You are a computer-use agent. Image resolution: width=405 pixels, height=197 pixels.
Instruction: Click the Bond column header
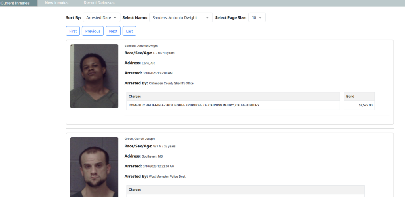pyautogui.click(x=350, y=97)
